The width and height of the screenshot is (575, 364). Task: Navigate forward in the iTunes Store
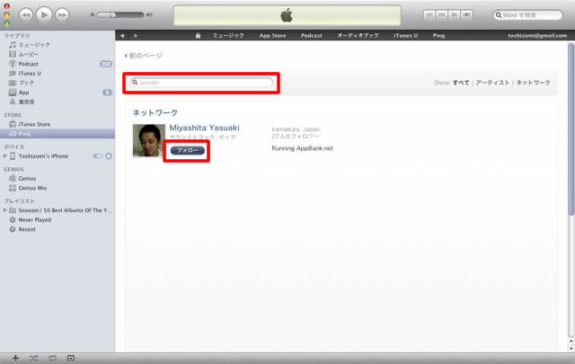[x=136, y=36]
